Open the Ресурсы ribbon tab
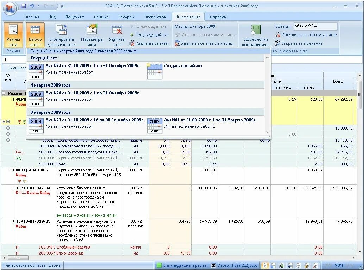The width and height of the screenshot is (364, 270). click(x=126, y=17)
